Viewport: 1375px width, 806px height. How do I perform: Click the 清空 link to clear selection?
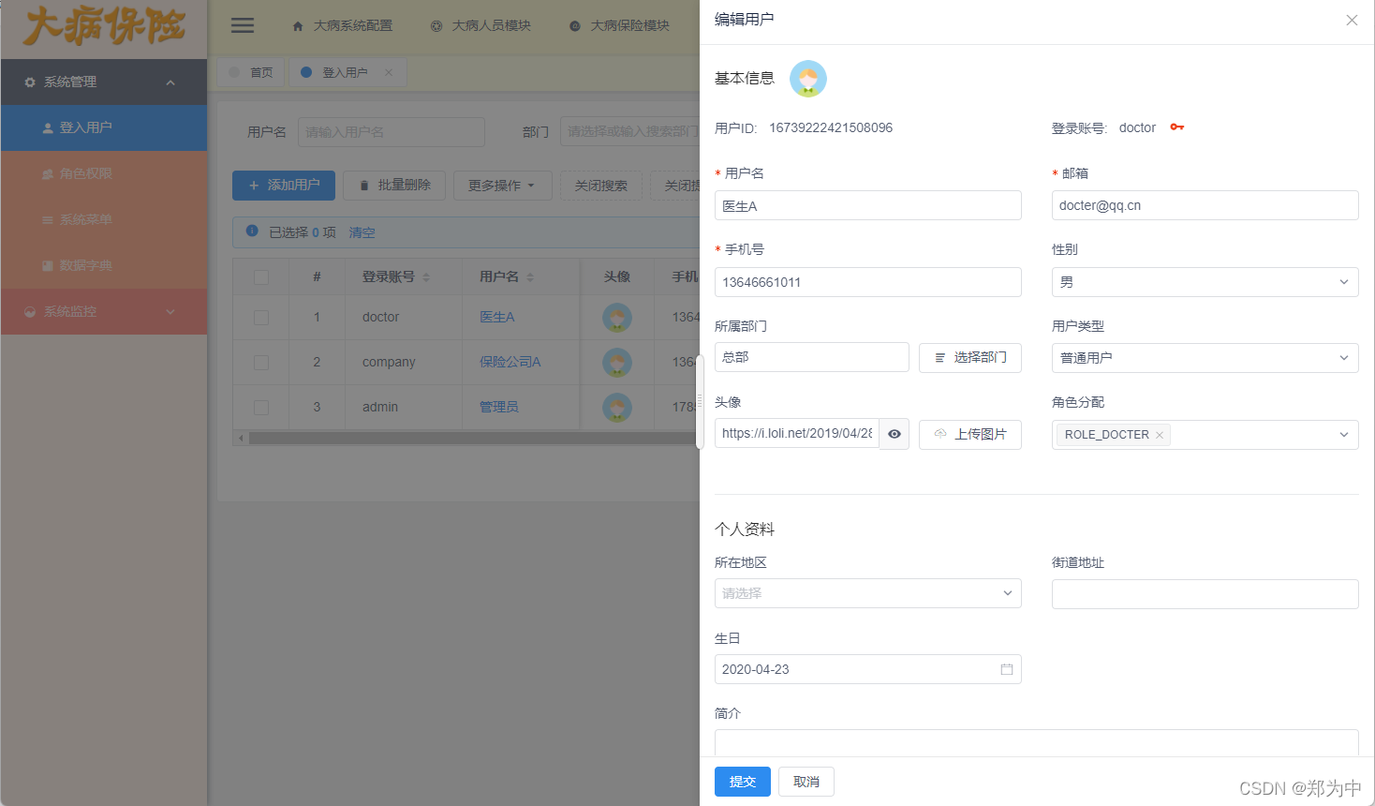(x=362, y=231)
